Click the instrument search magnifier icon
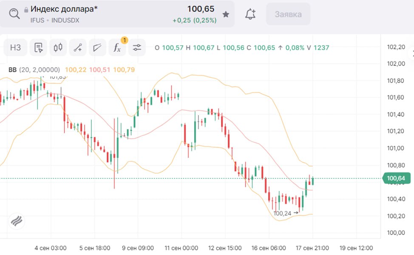This screenshot has width=414, height=255. click(x=14, y=14)
